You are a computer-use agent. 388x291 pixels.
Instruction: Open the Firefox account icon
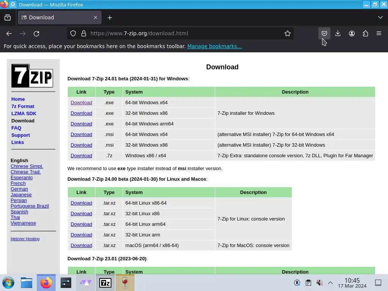click(352, 33)
